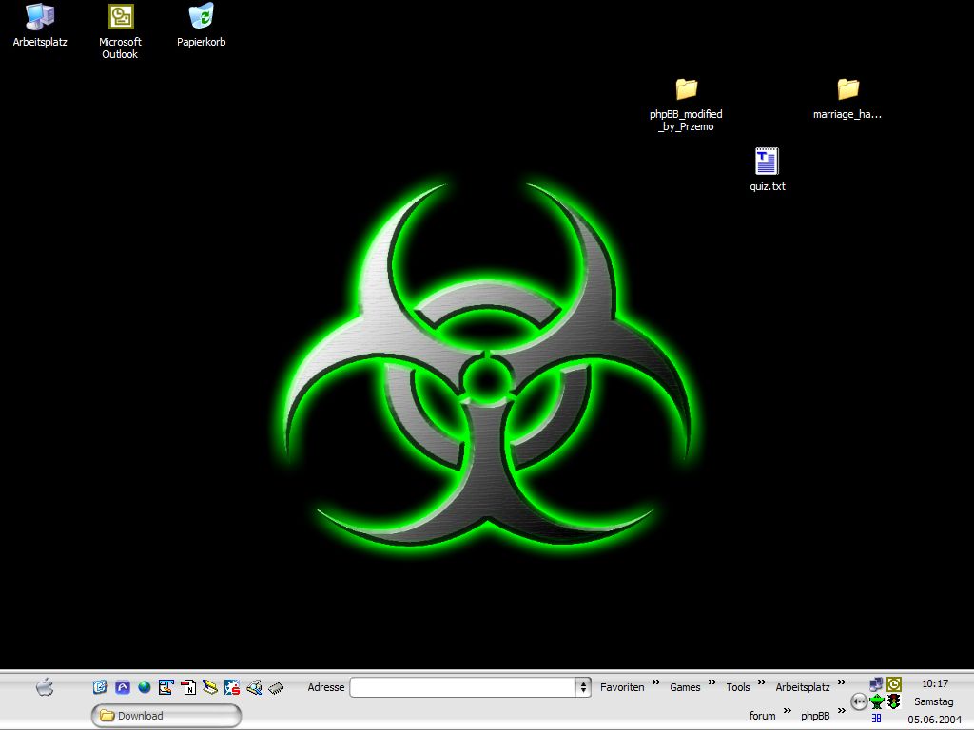Select the quiz.txt file on desktop
The height and width of the screenshot is (730, 974).
click(x=767, y=162)
